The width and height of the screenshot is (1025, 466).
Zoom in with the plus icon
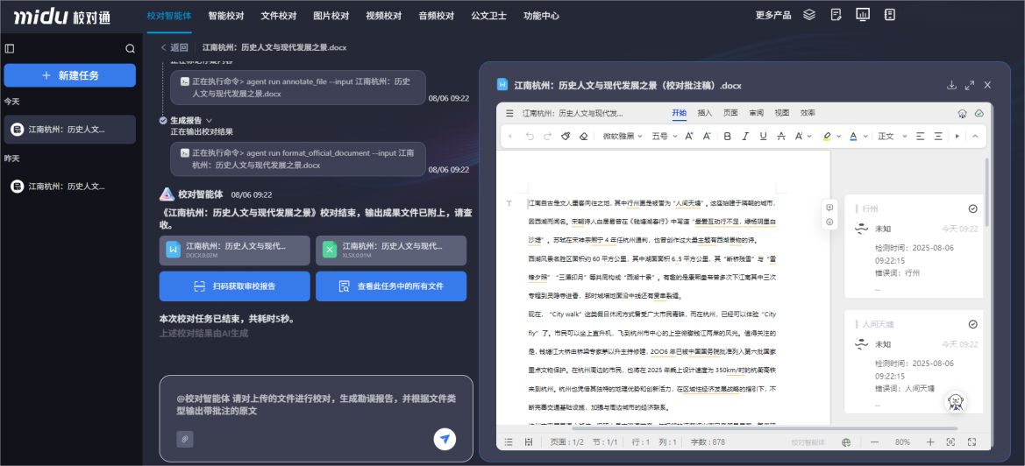point(930,442)
